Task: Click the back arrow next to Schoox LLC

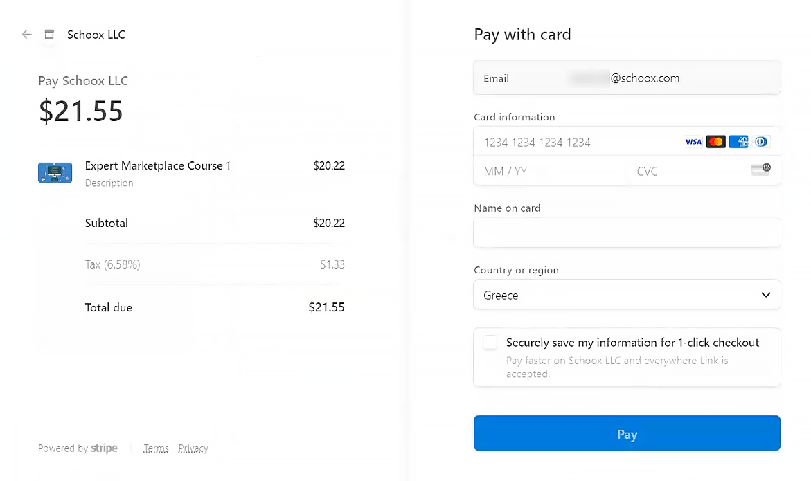Action: pos(27,35)
